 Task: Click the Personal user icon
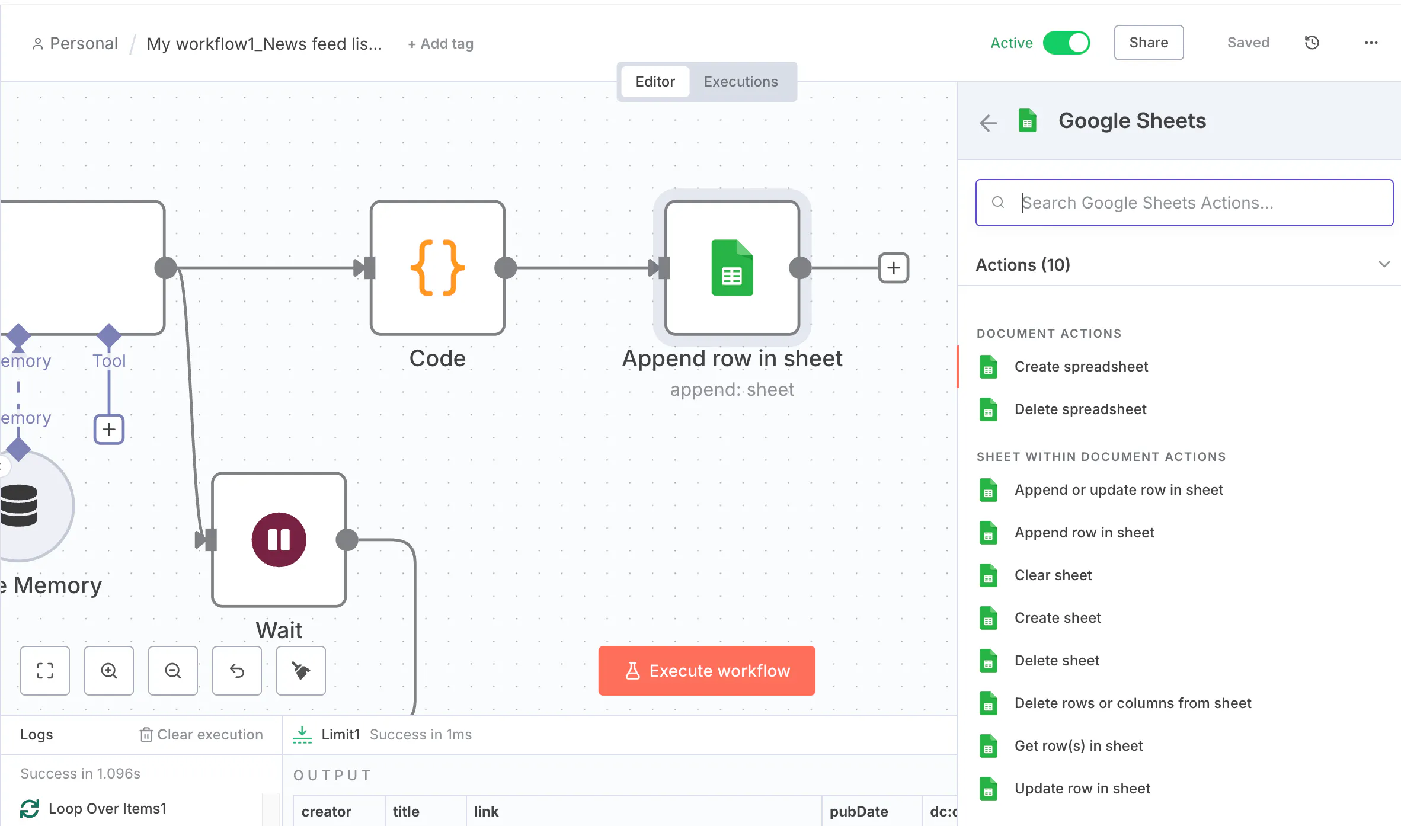[38, 44]
